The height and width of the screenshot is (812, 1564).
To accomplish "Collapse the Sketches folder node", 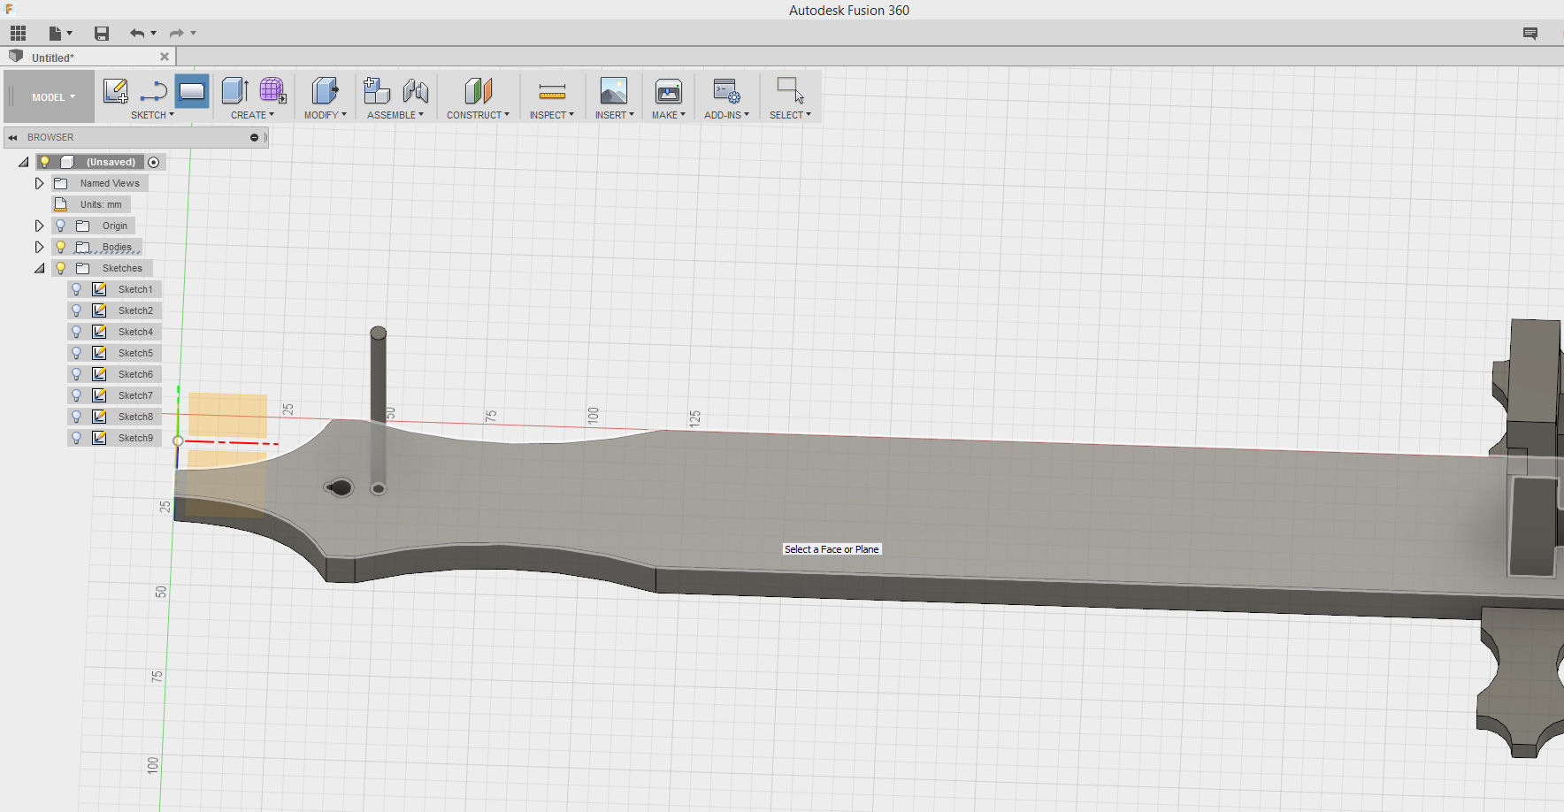I will point(40,268).
